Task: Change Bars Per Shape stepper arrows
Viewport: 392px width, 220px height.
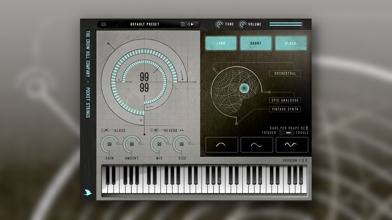Action: coord(307,128)
